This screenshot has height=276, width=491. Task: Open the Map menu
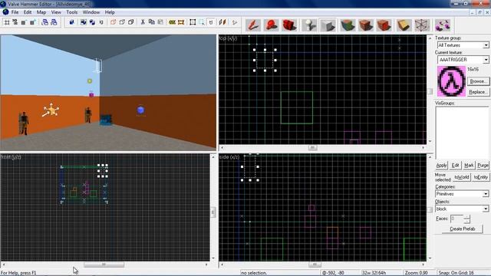(x=41, y=12)
